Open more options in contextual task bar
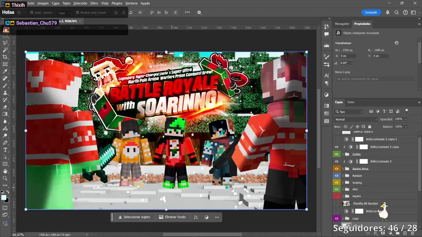Image resolution: width=422 pixels, height=237 pixels. click(x=217, y=217)
